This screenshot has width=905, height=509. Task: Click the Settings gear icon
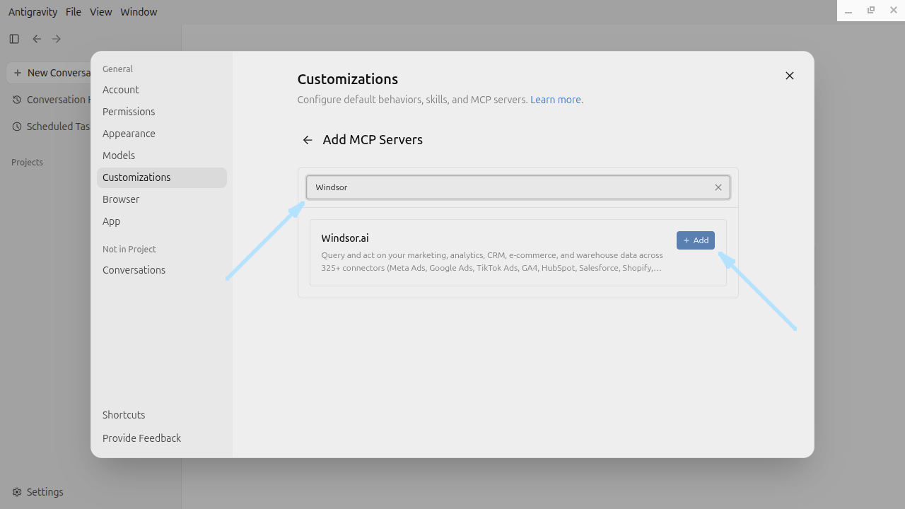pos(17,492)
